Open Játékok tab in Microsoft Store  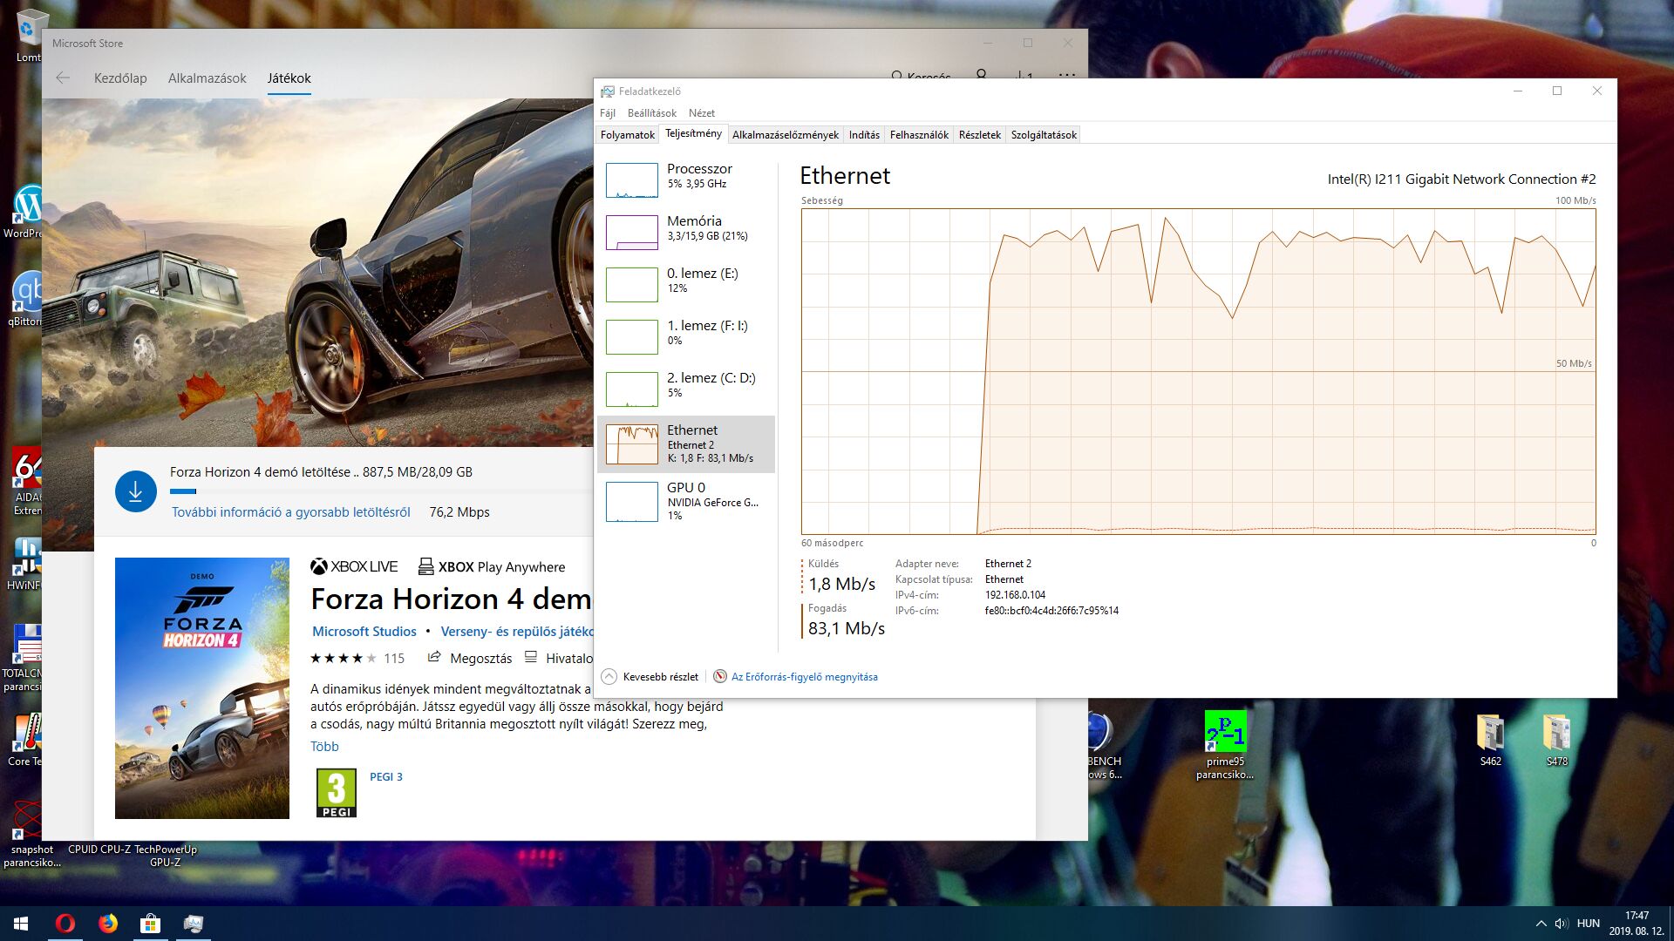pyautogui.click(x=289, y=78)
